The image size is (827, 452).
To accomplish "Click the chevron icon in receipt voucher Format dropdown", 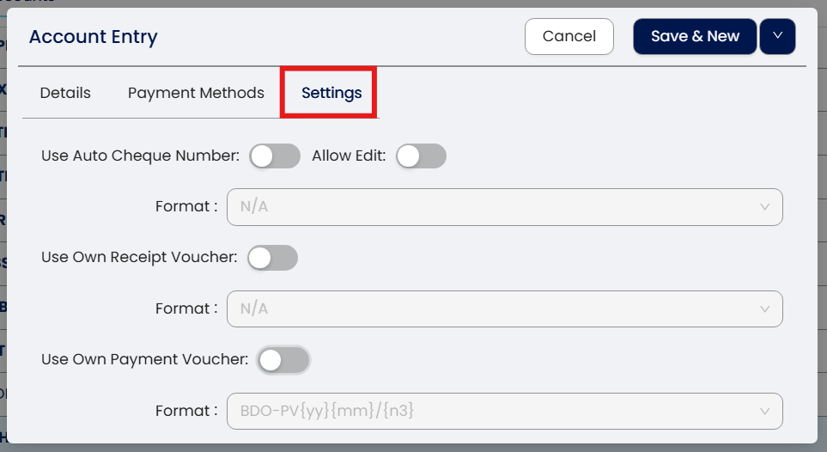I will pyautogui.click(x=764, y=309).
